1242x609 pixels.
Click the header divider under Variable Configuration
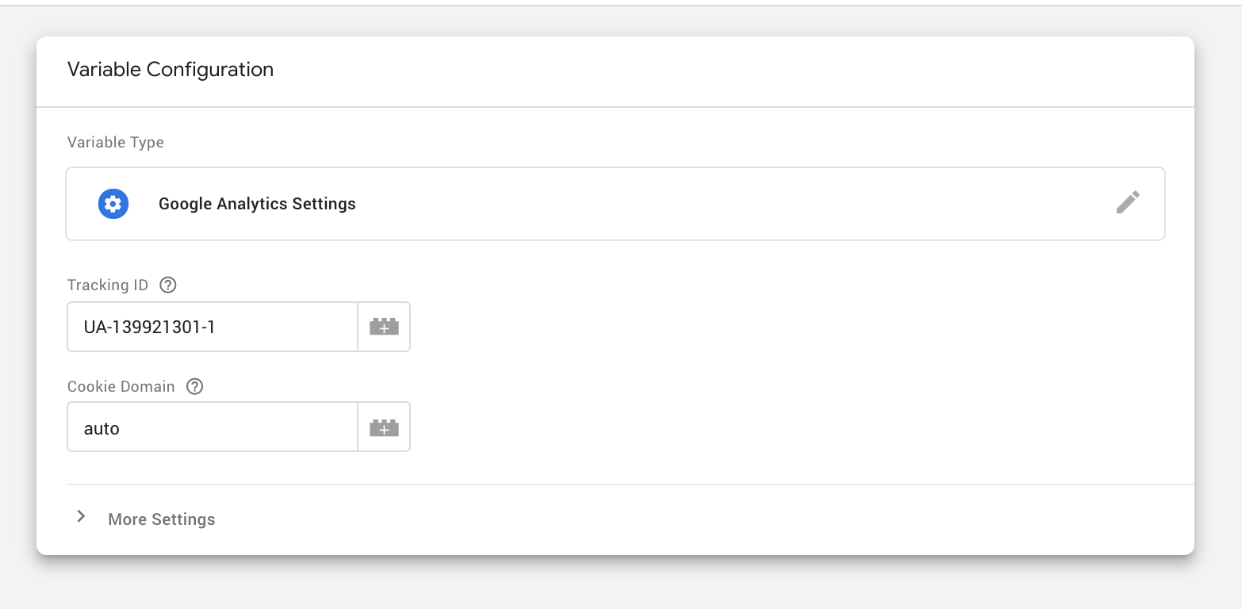coord(615,107)
